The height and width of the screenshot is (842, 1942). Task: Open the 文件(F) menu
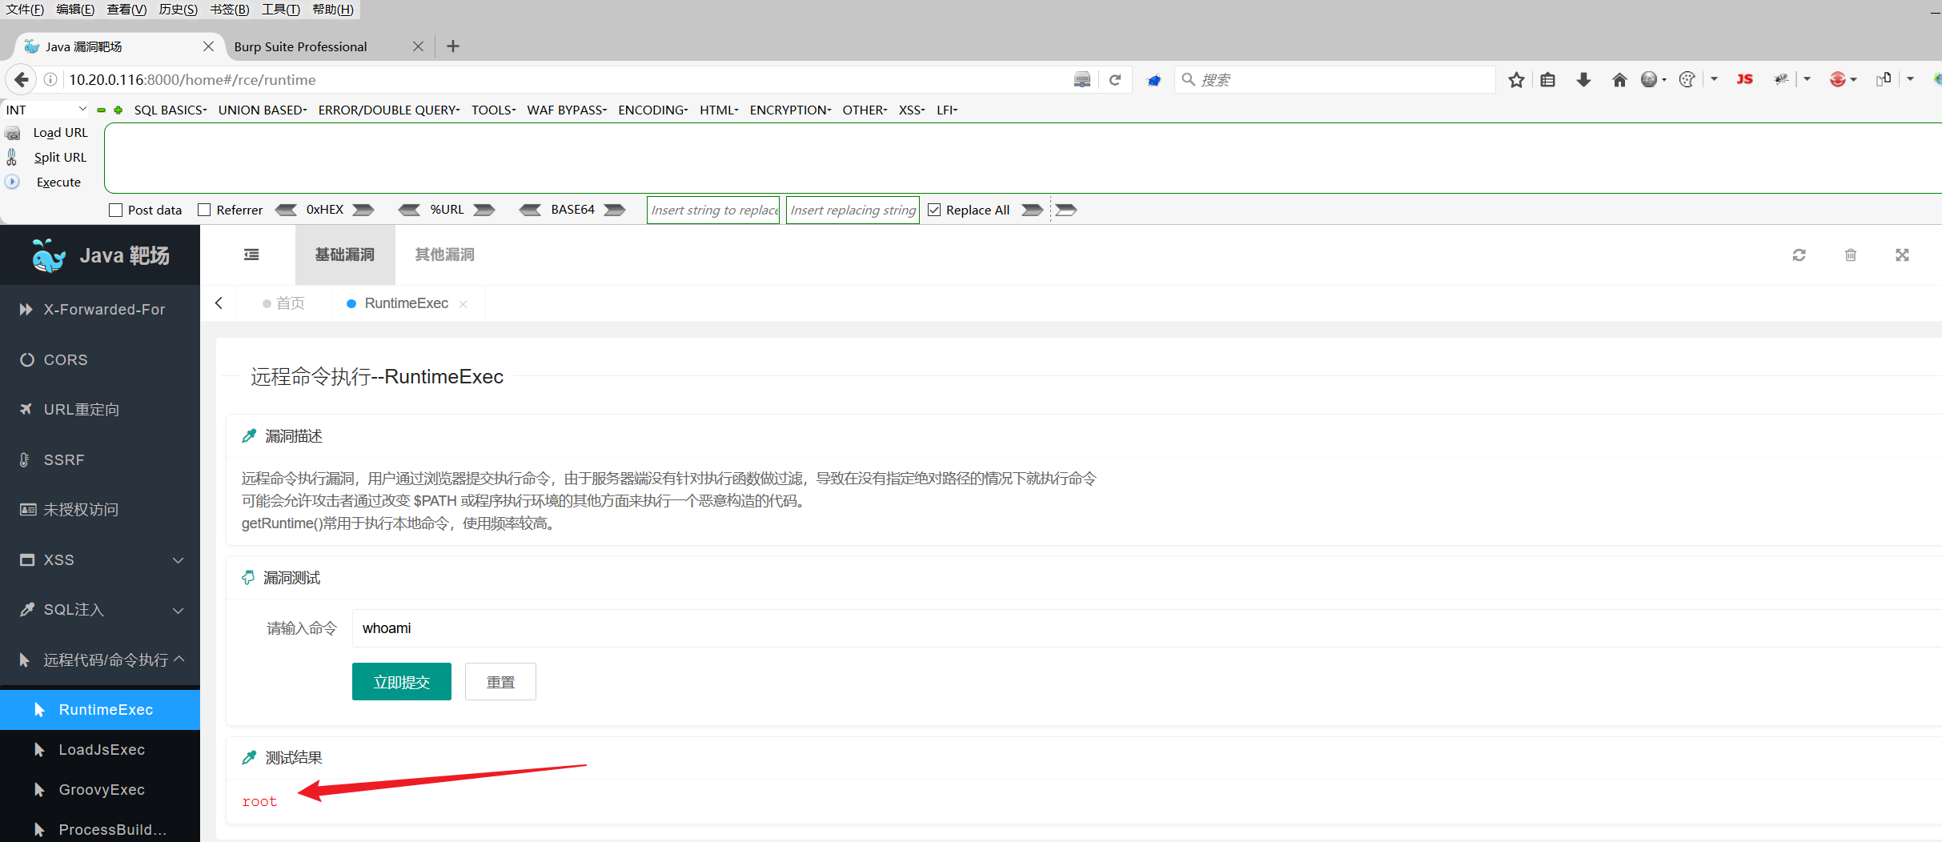25,10
